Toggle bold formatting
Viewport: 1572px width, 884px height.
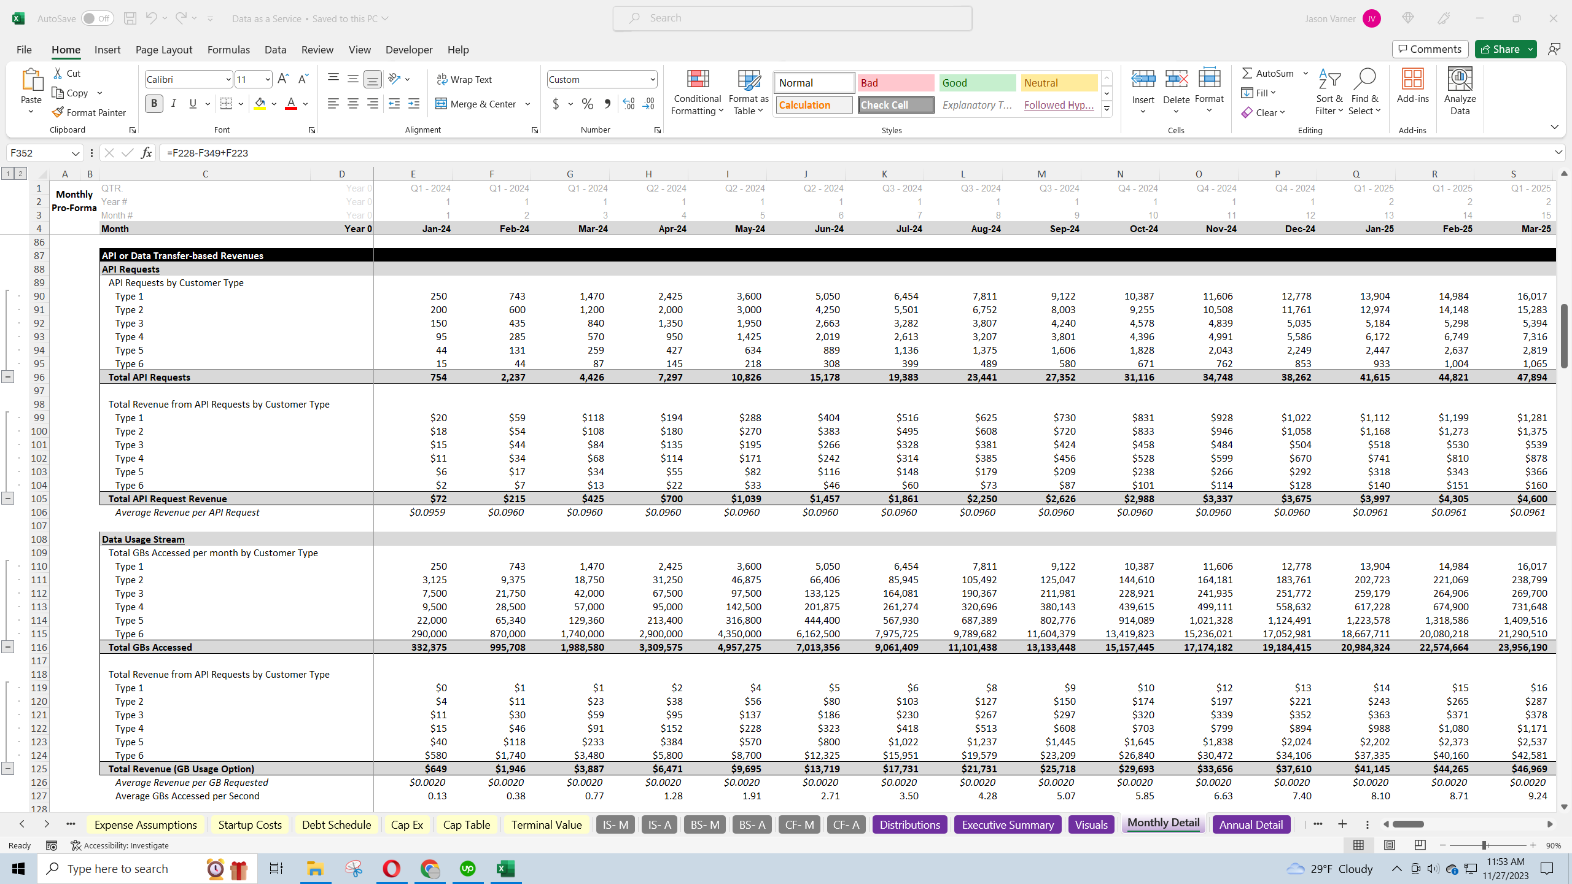click(154, 103)
